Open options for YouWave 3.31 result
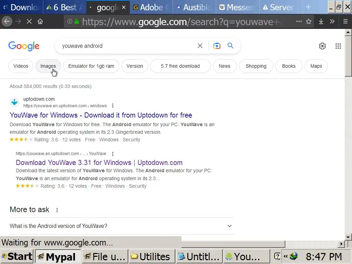 pyautogui.click(x=113, y=154)
